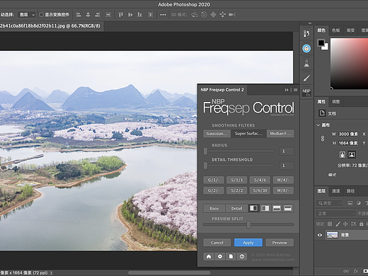
Task: Expand Freqsep Control panel double-arrow
Action: (x=287, y=90)
